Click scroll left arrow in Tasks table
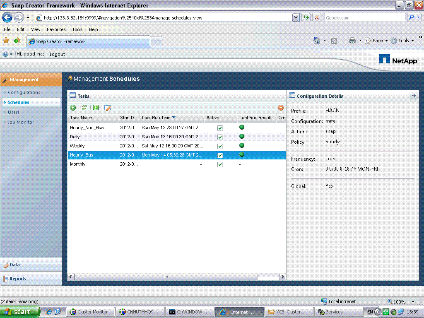The width and height of the screenshot is (424, 318). click(71, 277)
